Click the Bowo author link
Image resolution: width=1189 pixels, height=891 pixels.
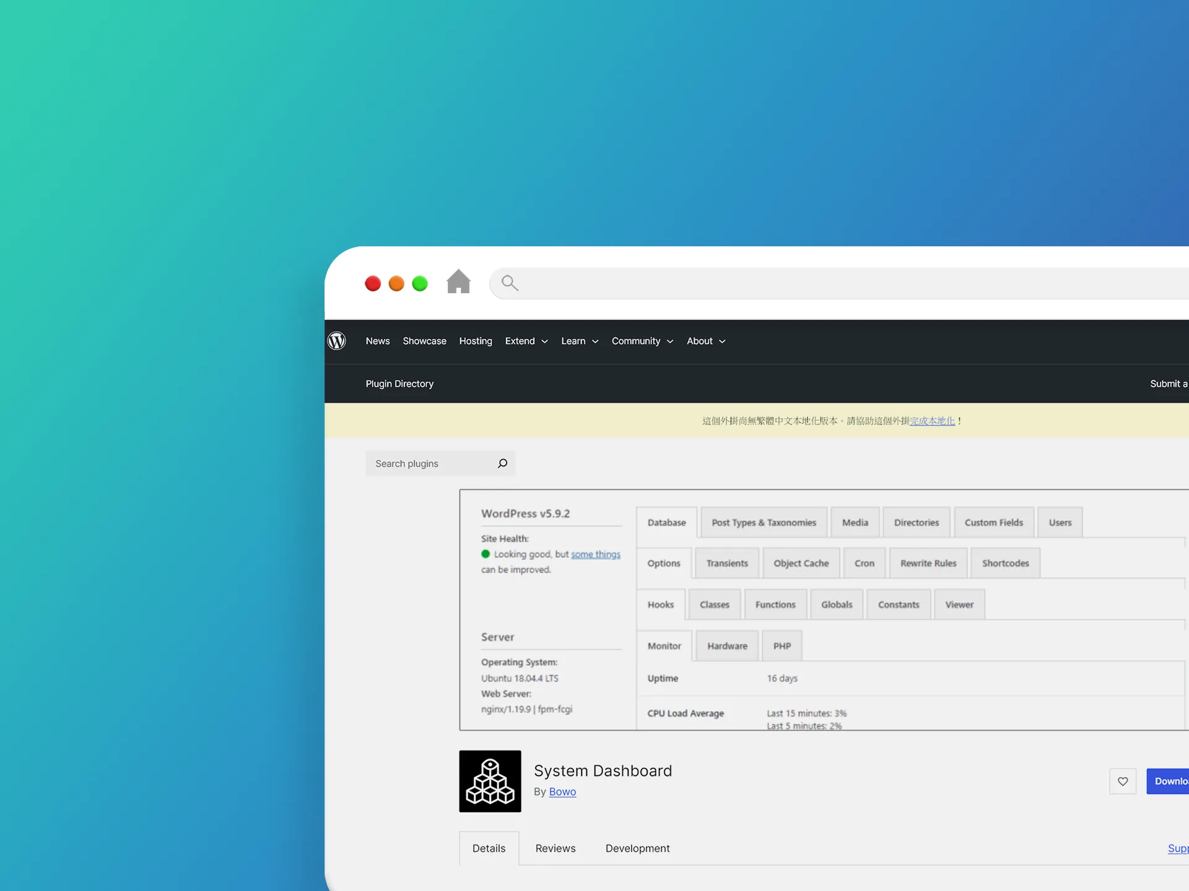tap(562, 792)
